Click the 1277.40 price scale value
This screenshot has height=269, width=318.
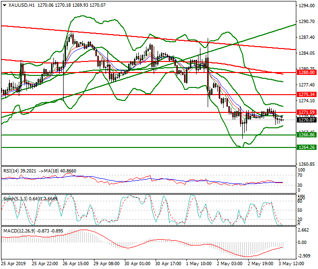click(306, 85)
